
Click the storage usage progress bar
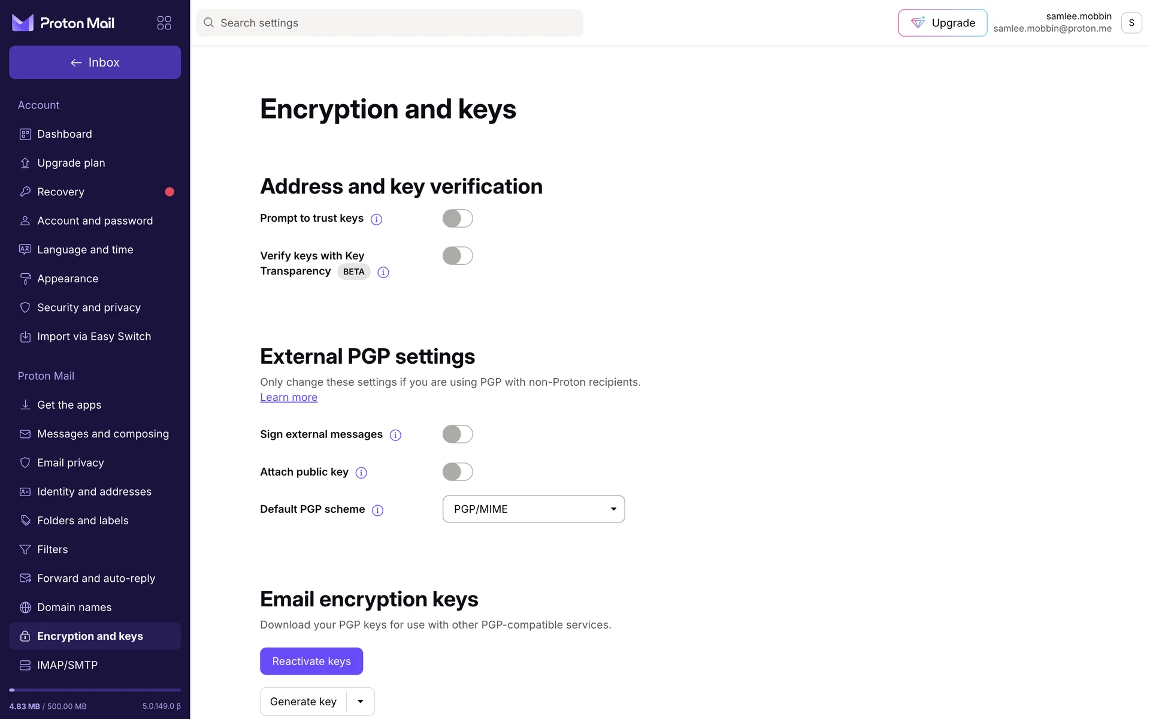[x=95, y=690]
